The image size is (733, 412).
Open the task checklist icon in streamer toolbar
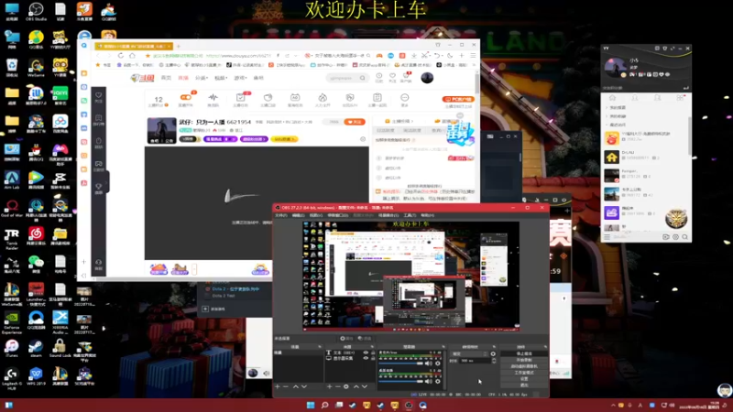241,99
